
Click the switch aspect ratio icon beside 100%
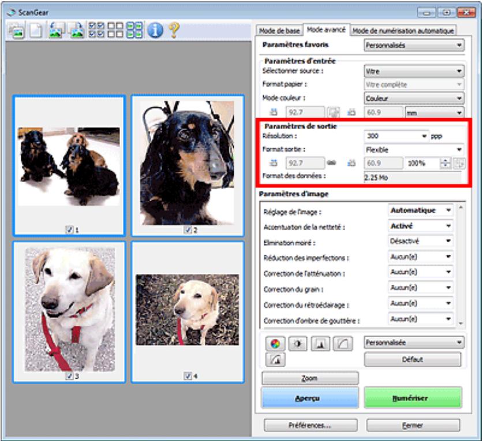point(459,163)
